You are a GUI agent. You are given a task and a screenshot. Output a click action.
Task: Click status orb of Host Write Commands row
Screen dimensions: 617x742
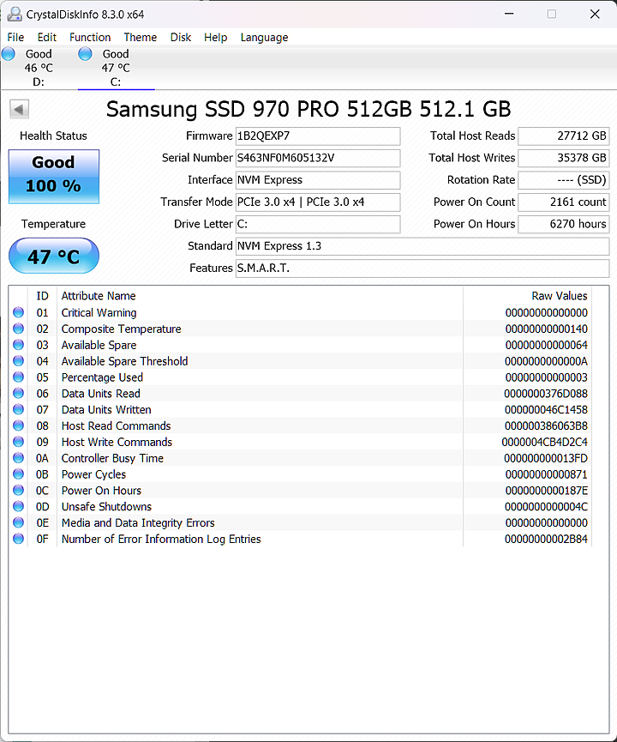point(19,442)
